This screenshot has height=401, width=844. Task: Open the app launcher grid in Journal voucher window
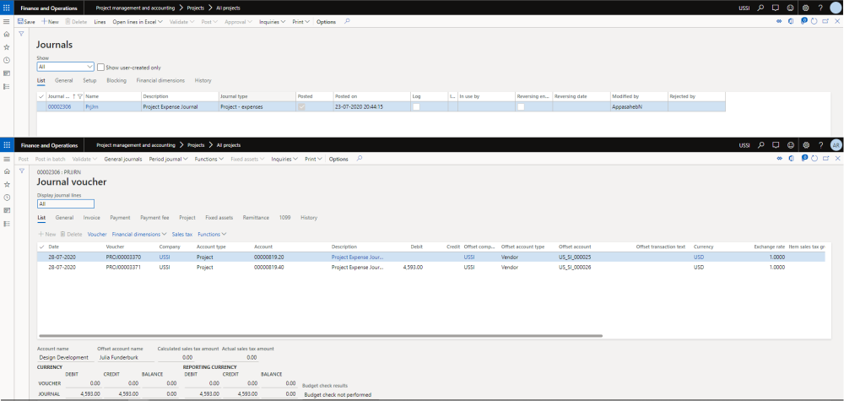(7, 145)
